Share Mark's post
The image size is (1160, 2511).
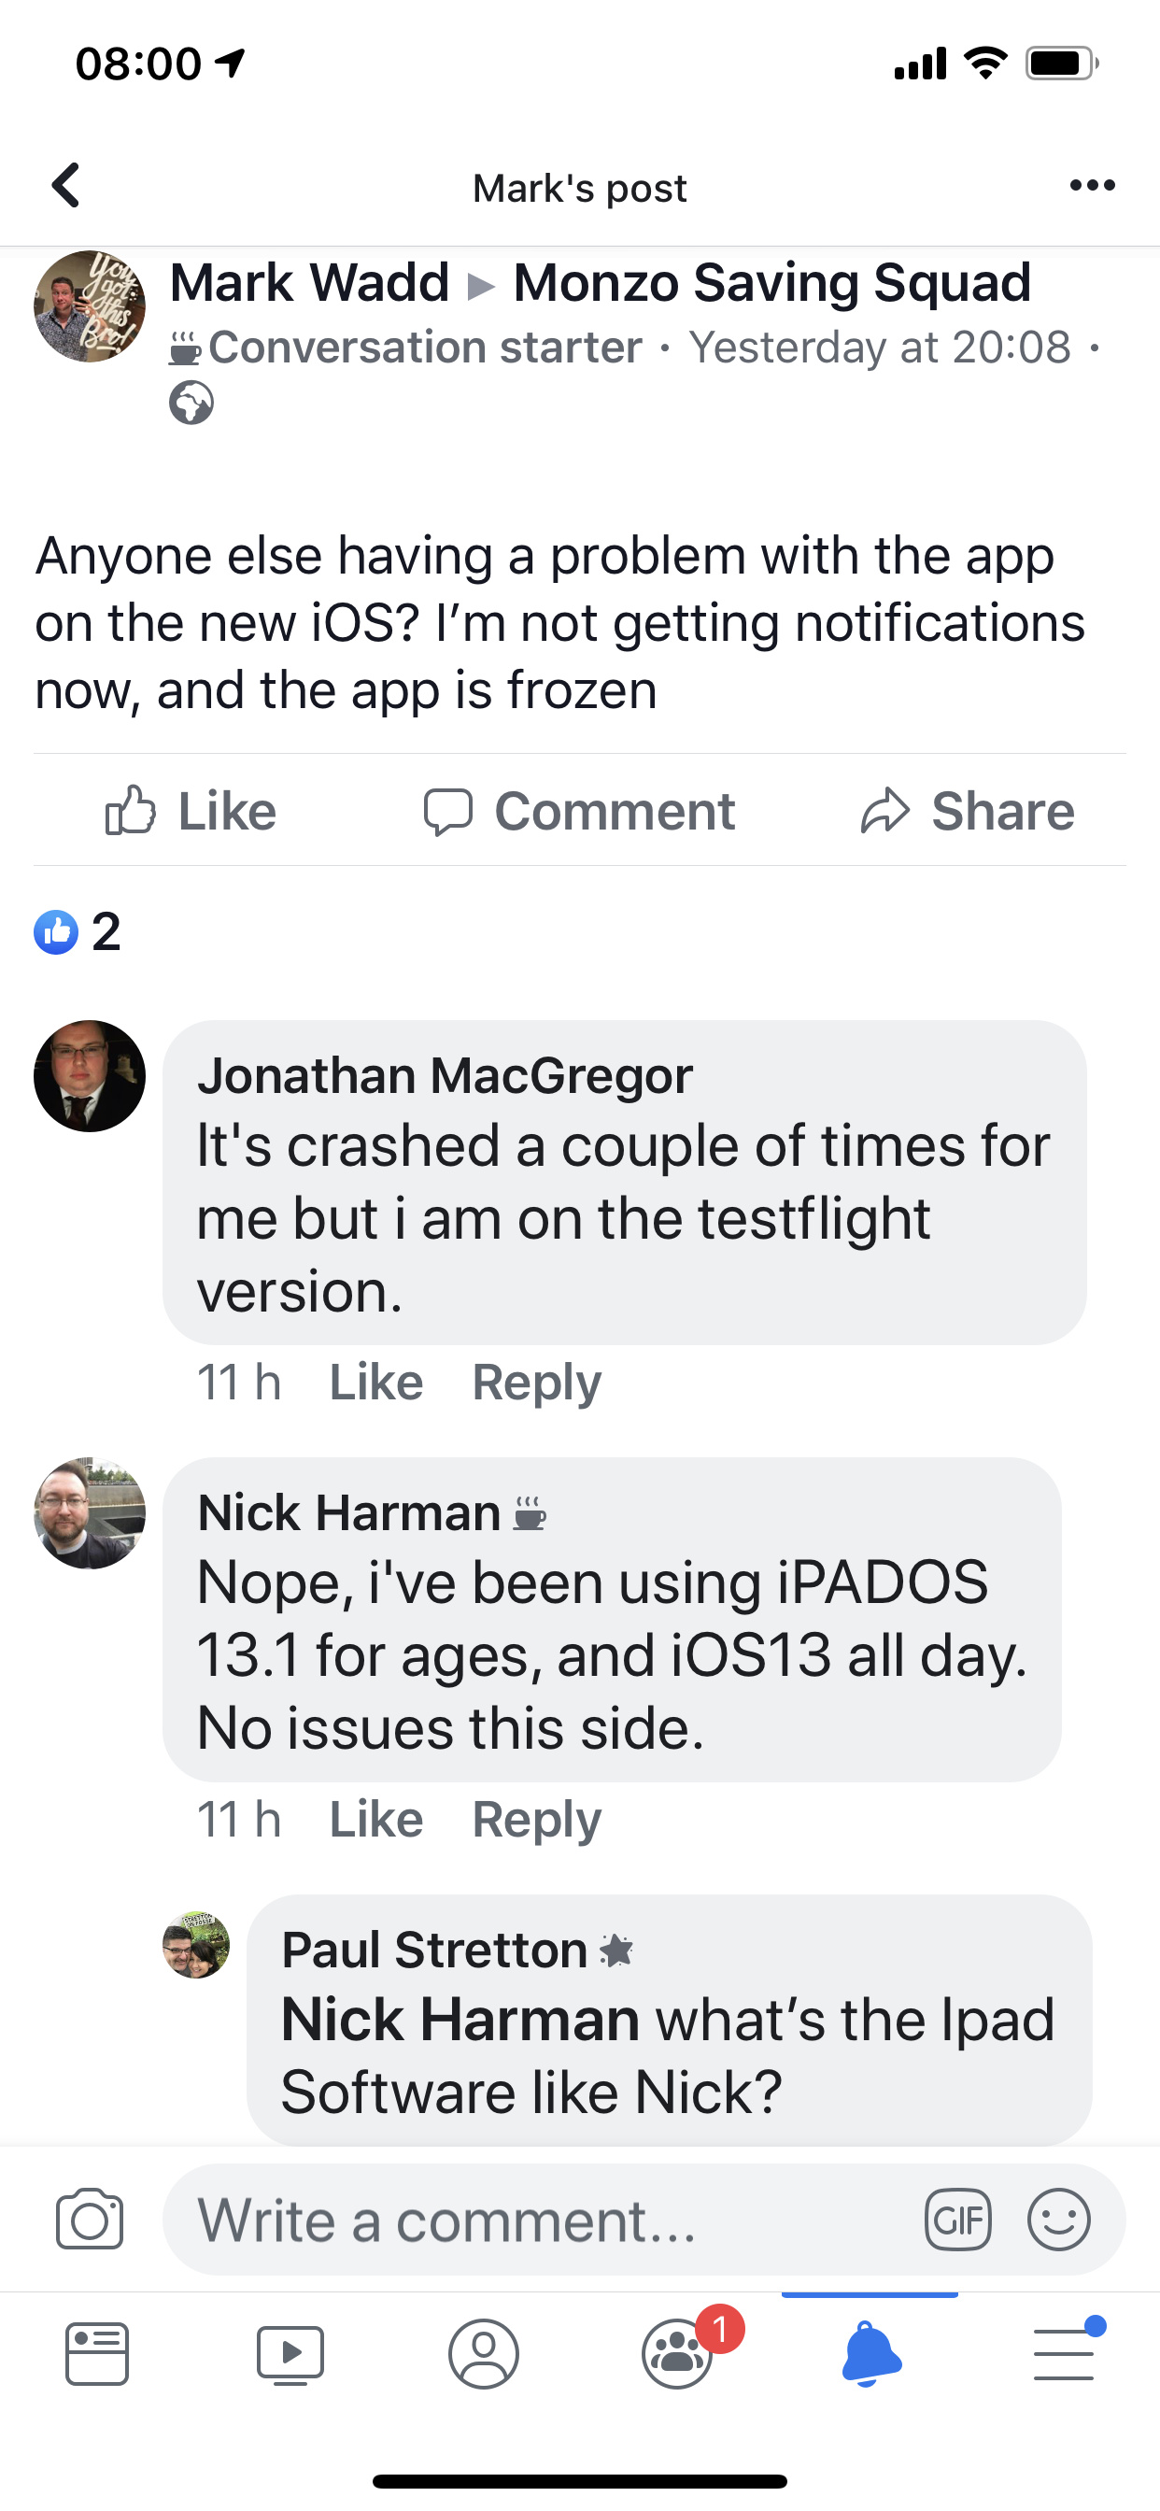pos(967,811)
